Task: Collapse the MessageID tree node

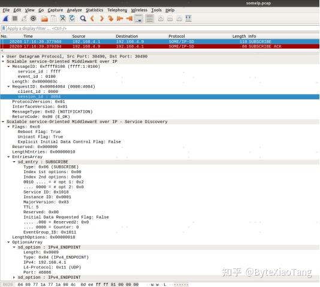Action: pyautogui.click(x=8, y=67)
